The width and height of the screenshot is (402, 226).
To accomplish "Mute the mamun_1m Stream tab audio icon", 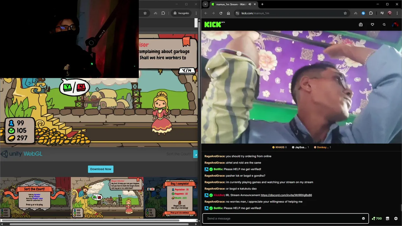I will click(250, 4).
